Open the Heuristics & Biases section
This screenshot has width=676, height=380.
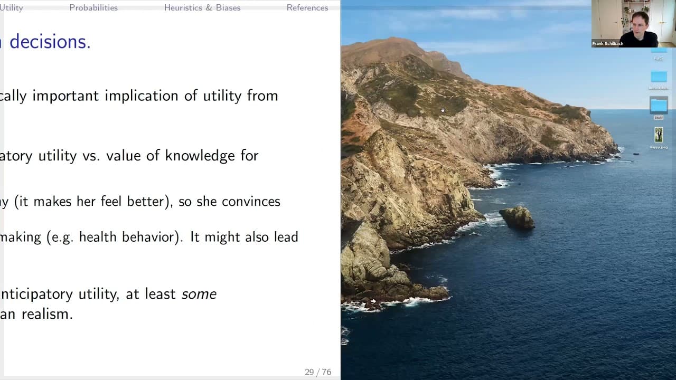coord(202,8)
